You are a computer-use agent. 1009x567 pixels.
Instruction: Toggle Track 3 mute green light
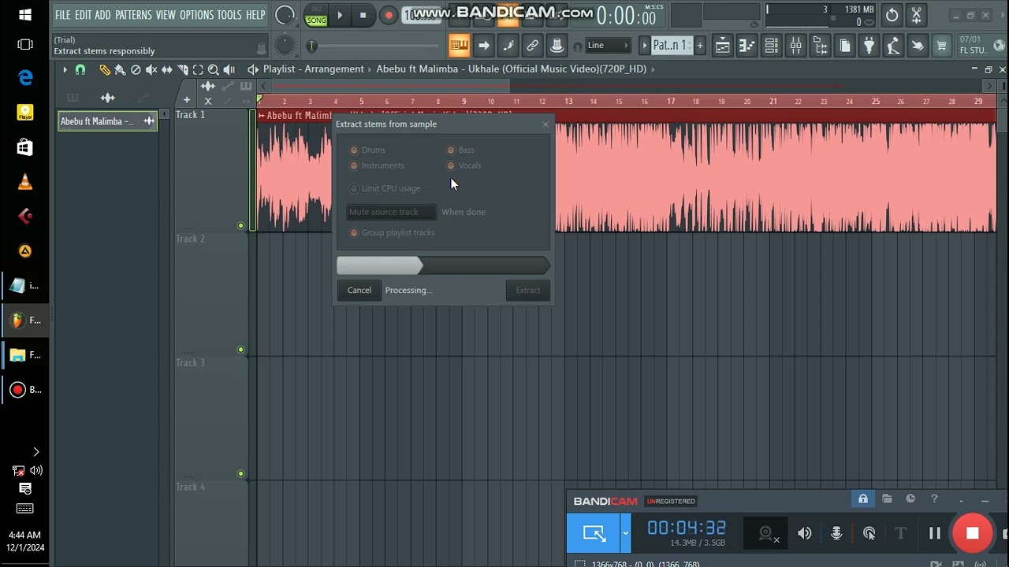coord(240,473)
